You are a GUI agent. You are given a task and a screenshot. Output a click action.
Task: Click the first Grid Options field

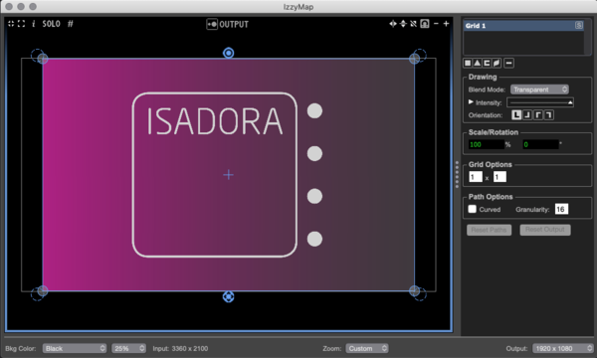(x=476, y=177)
